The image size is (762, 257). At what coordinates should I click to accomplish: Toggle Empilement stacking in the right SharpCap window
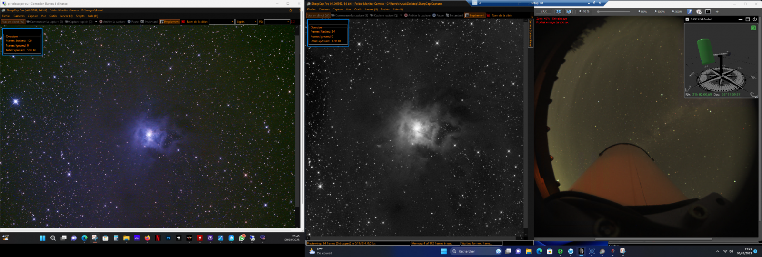[x=475, y=15]
